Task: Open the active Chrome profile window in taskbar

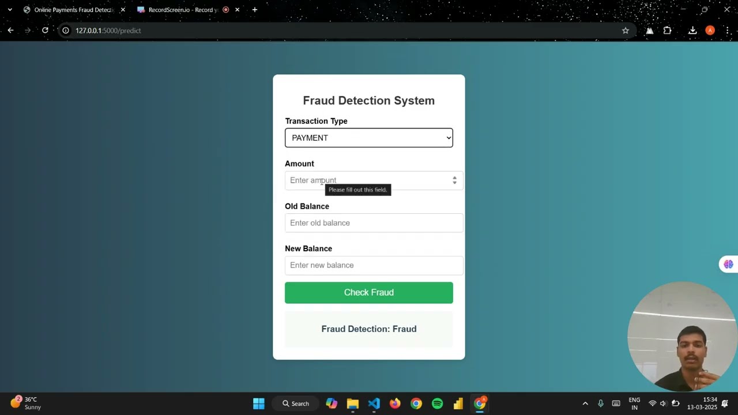Action: point(480,403)
